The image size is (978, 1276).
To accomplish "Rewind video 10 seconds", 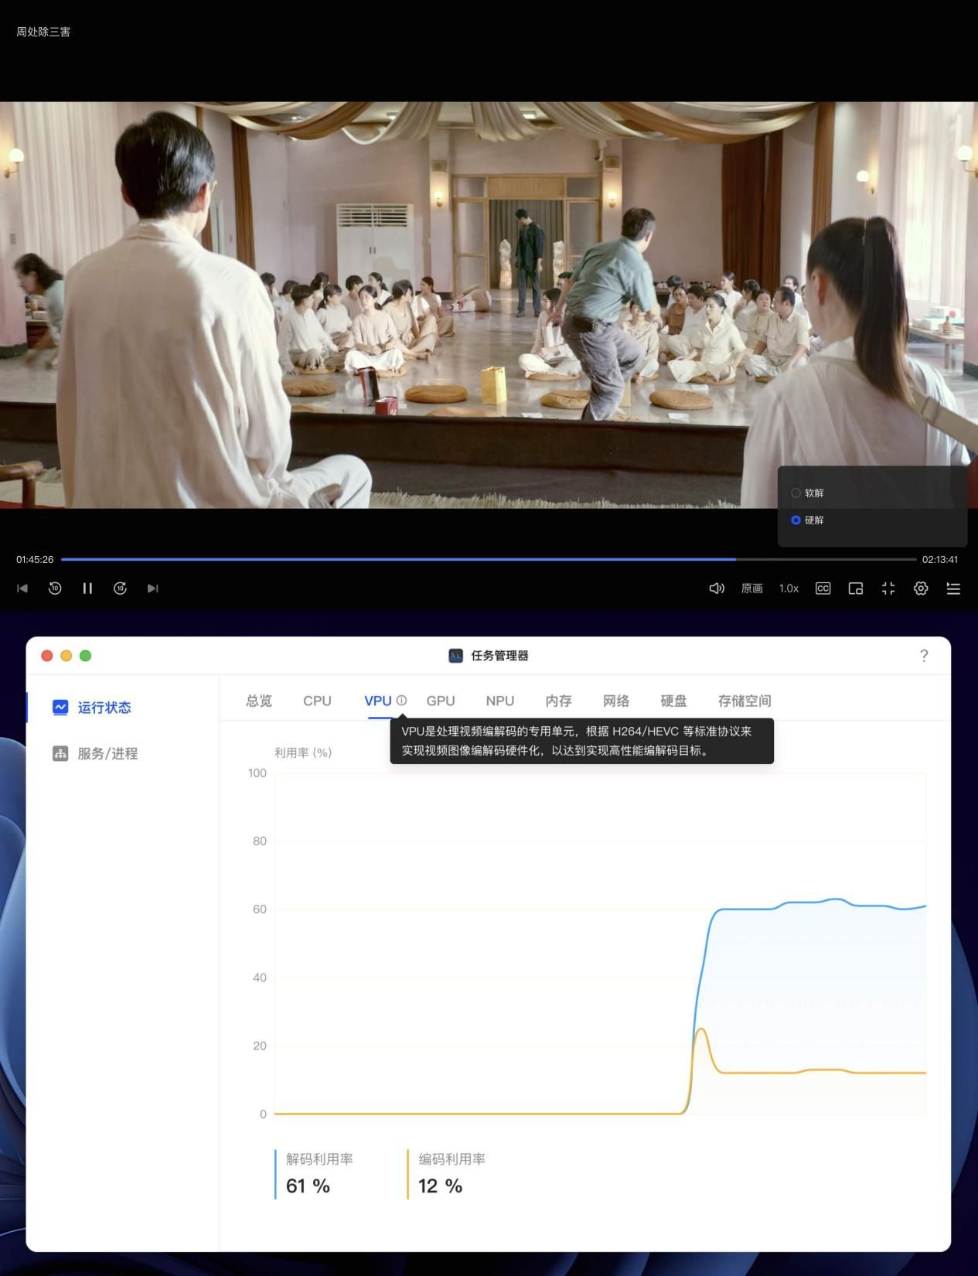I will tap(55, 589).
